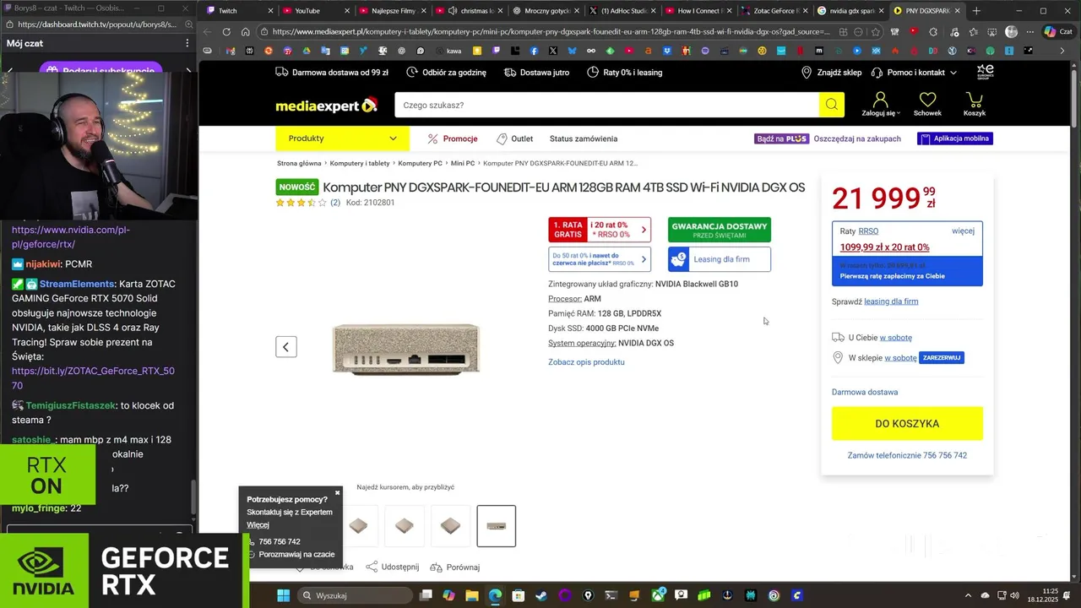Open the Zaloguj się account icon
Image resolution: width=1081 pixels, height=608 pixels.
880,104
